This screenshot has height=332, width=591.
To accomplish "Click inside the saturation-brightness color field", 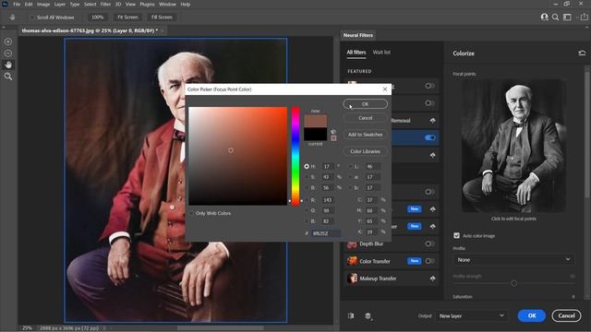I will pos(238,156).
